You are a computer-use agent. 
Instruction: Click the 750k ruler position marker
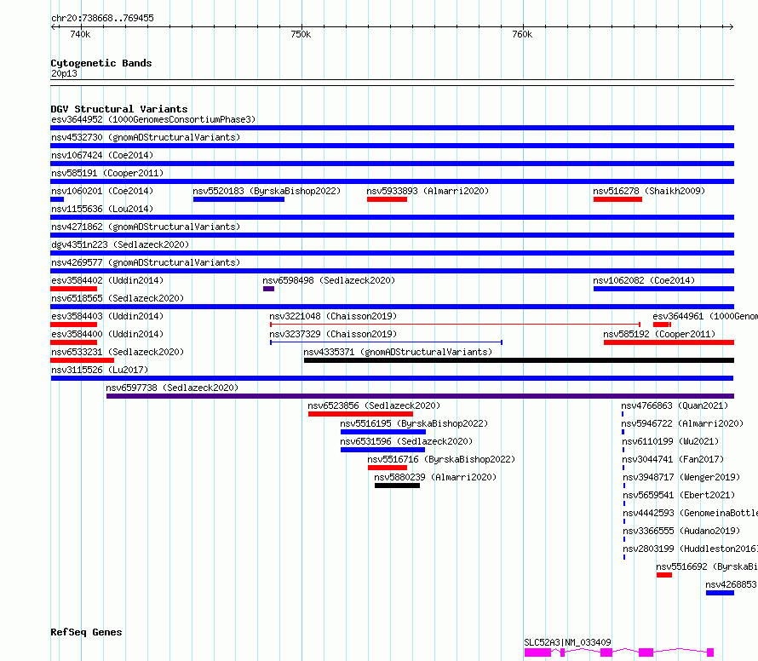pyautogui.click(x=301, y=34)
